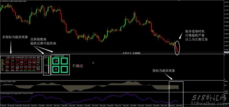This screenshot has width=229, height=107.
Task: Click the 点差过大 0.0005 spread warning text
Action: tap(131, 53)
